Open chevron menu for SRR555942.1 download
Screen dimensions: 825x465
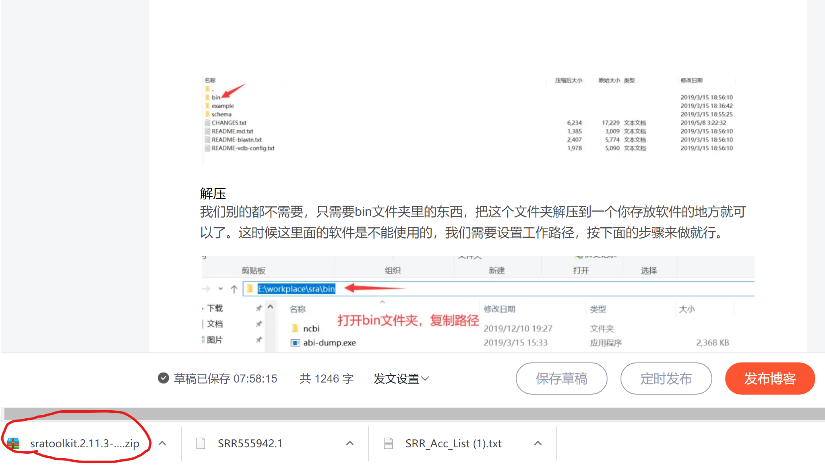[350, 443]
